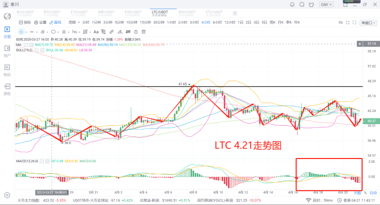Expand the wave pattern options arrow
This screenshot has height=205, width=380.
(79, 32)
